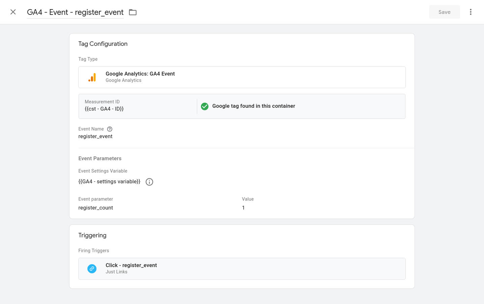
Task: Click the Event Settings Variable label
Action: (103, 171)
